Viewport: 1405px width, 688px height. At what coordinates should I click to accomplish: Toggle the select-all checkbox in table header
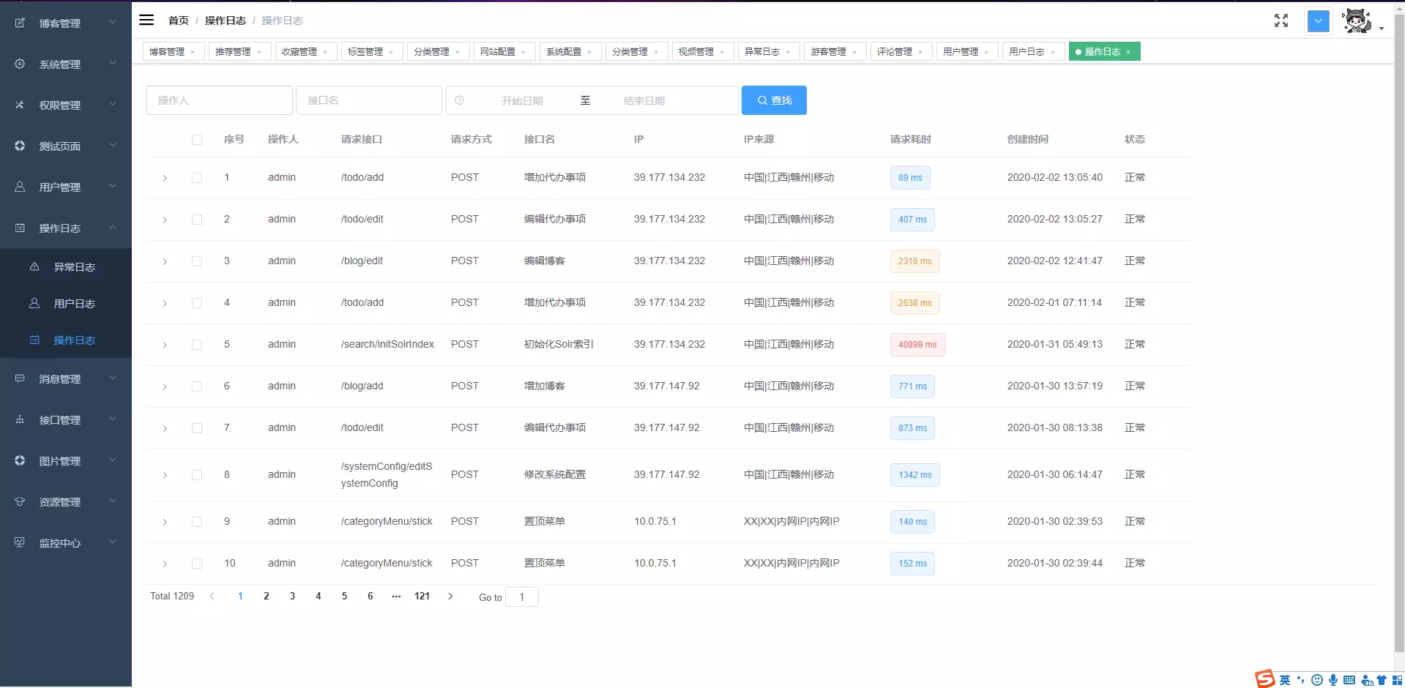click(x=197, y=140)
